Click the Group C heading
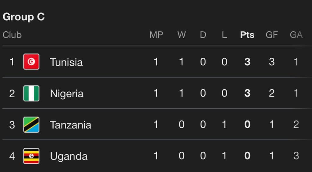The image size is (312, 172). click(x=24, y=17)
